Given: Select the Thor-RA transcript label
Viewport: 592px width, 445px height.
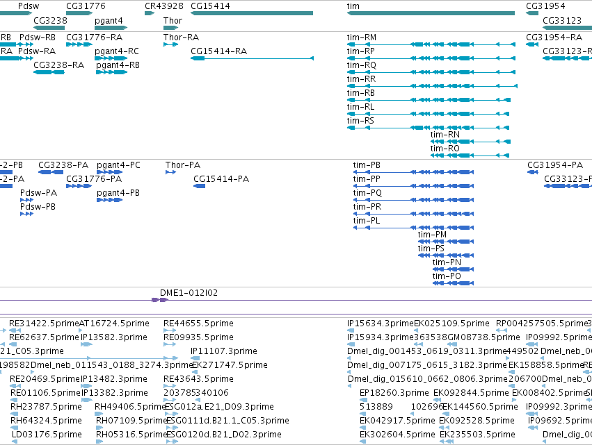Looking at the screenshot, I should coord(181,37).
